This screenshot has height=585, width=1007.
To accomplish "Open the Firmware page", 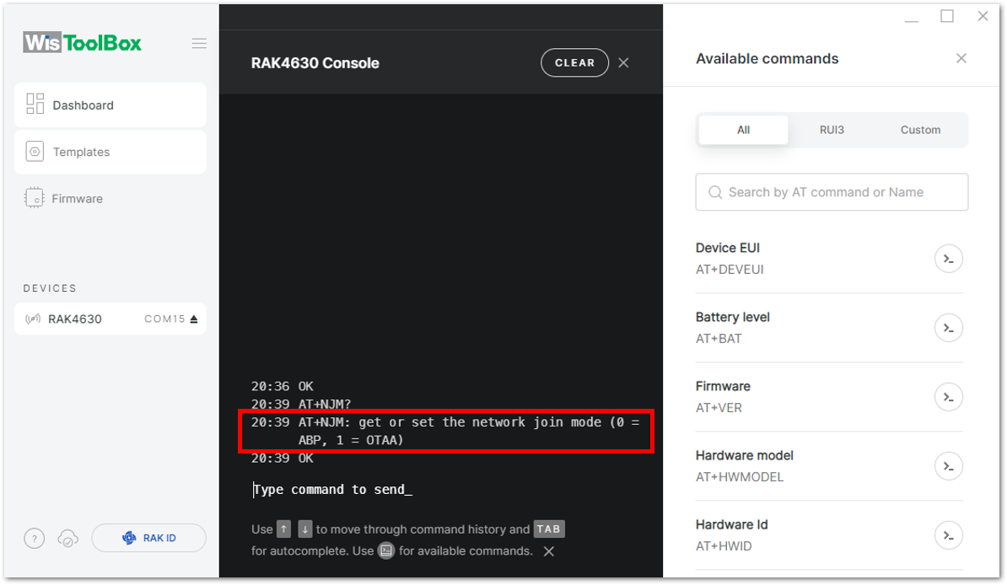I will [x=110, y=198].
